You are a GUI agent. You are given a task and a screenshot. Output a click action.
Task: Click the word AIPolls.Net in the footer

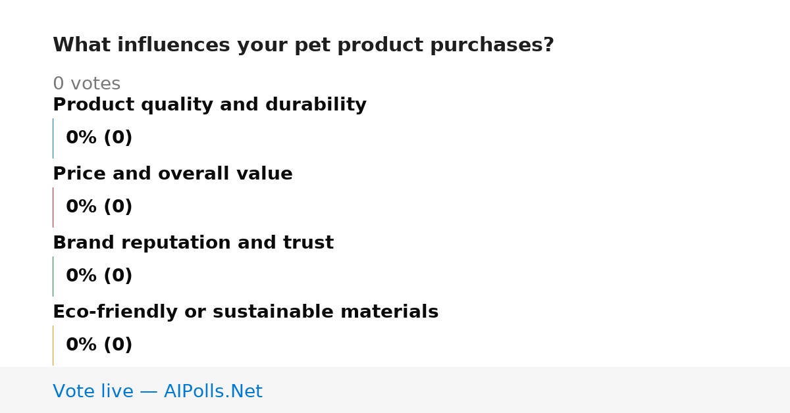(213, 392)
